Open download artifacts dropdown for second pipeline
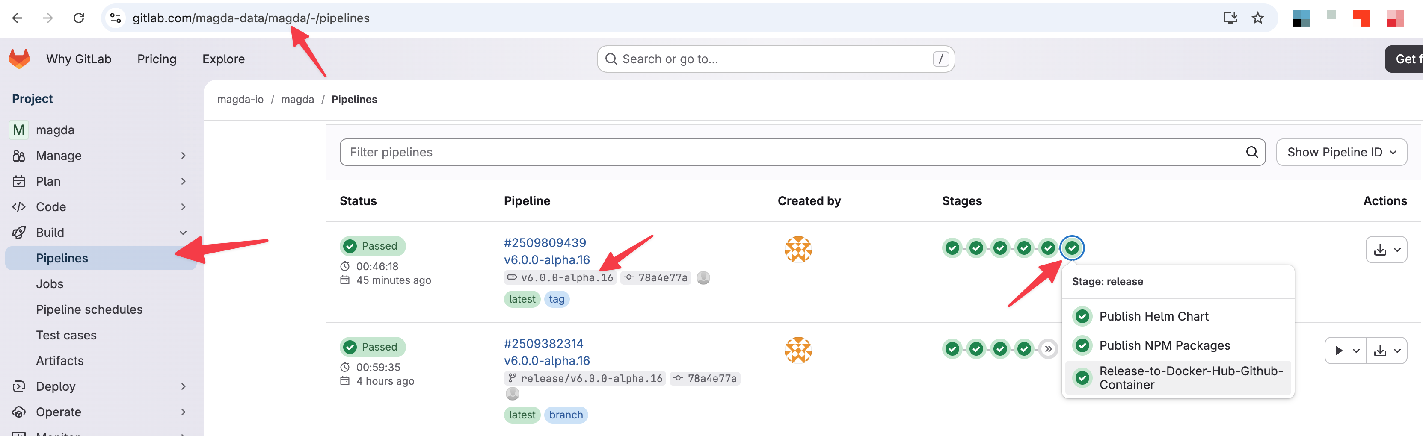Viewport: 1423px width, 436px height. 1387,351
